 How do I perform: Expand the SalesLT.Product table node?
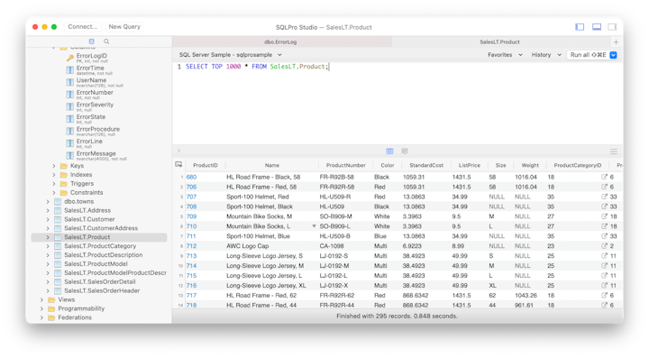(x=48, y=237)
